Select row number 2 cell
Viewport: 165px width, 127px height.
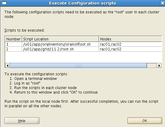13,49
